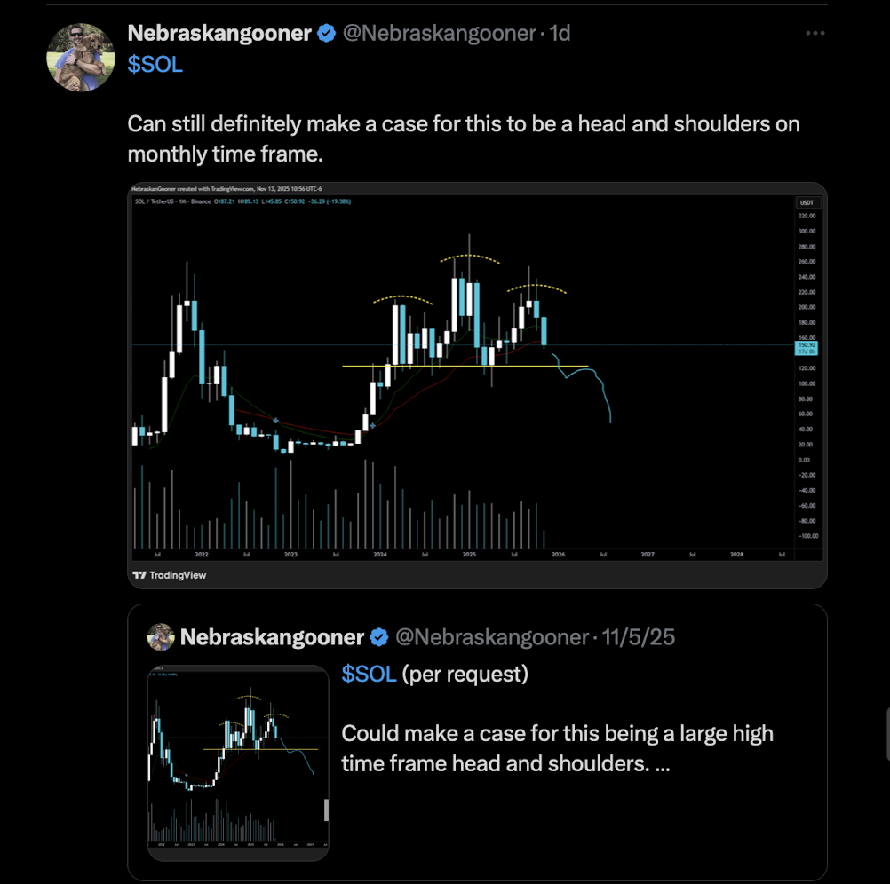Image resolution: width=890 pixels, height=884 pixels.
Task: Open the tweet's more options ellipsis
Action: coord(815,34)
